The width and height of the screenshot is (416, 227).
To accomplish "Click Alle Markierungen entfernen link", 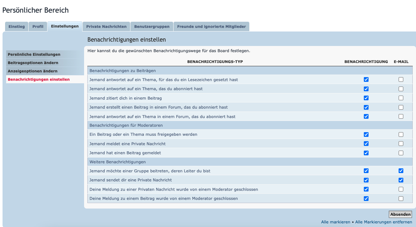I will click(383, 222).
